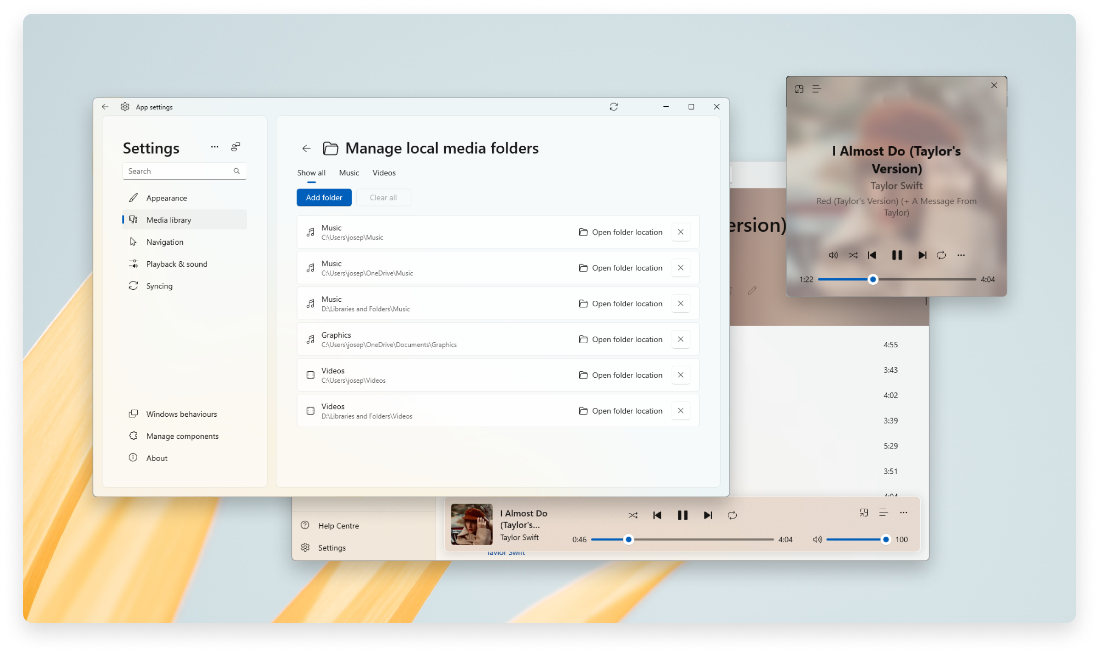Open play queue in mini player
Image resolution: width=1099 pixels, height=655 pixels.
click(817, 89)
